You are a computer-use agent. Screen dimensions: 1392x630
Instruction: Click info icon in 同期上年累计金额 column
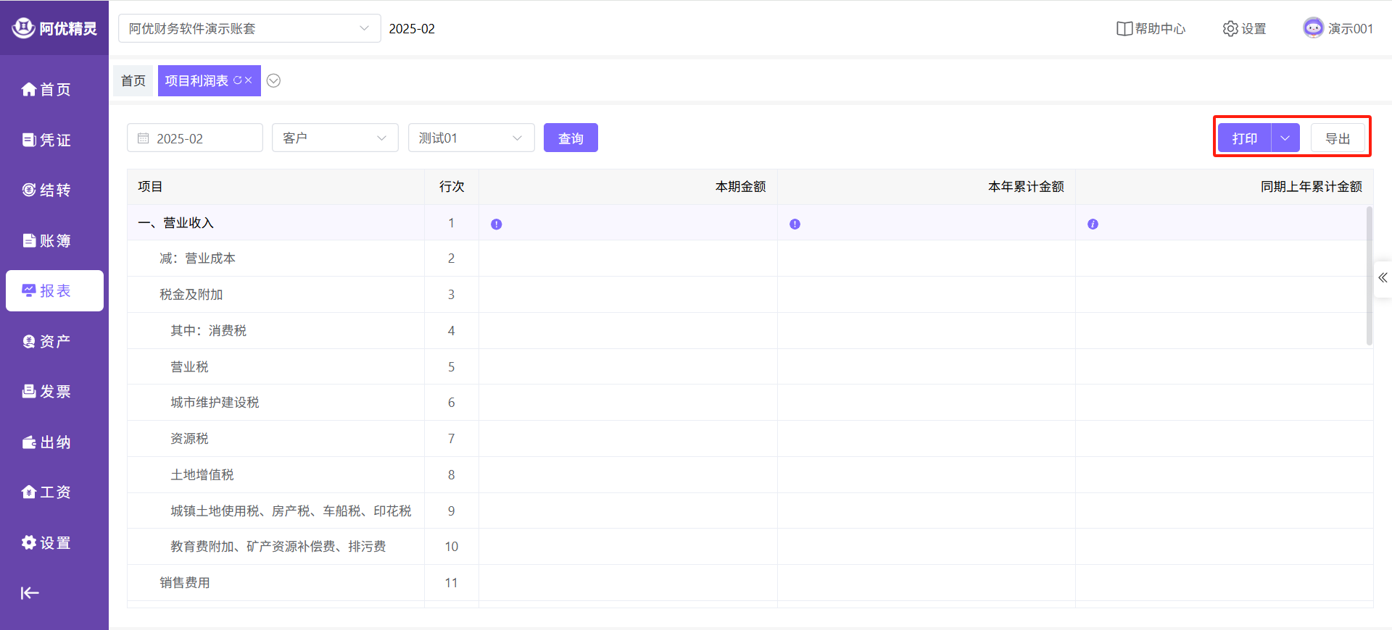pos(1093,224)
